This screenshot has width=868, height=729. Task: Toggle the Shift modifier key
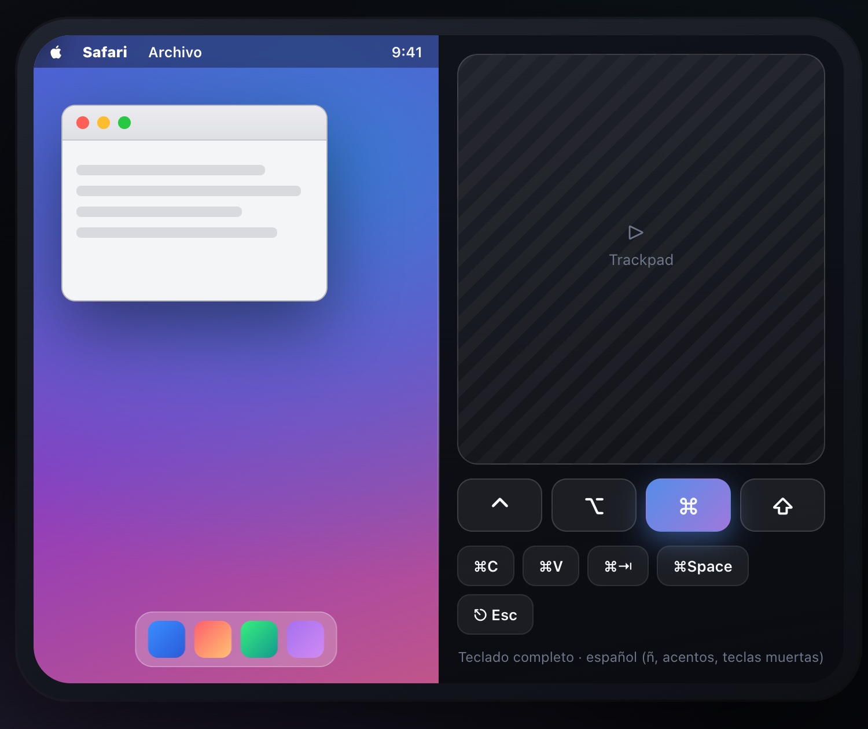point(782,505)
